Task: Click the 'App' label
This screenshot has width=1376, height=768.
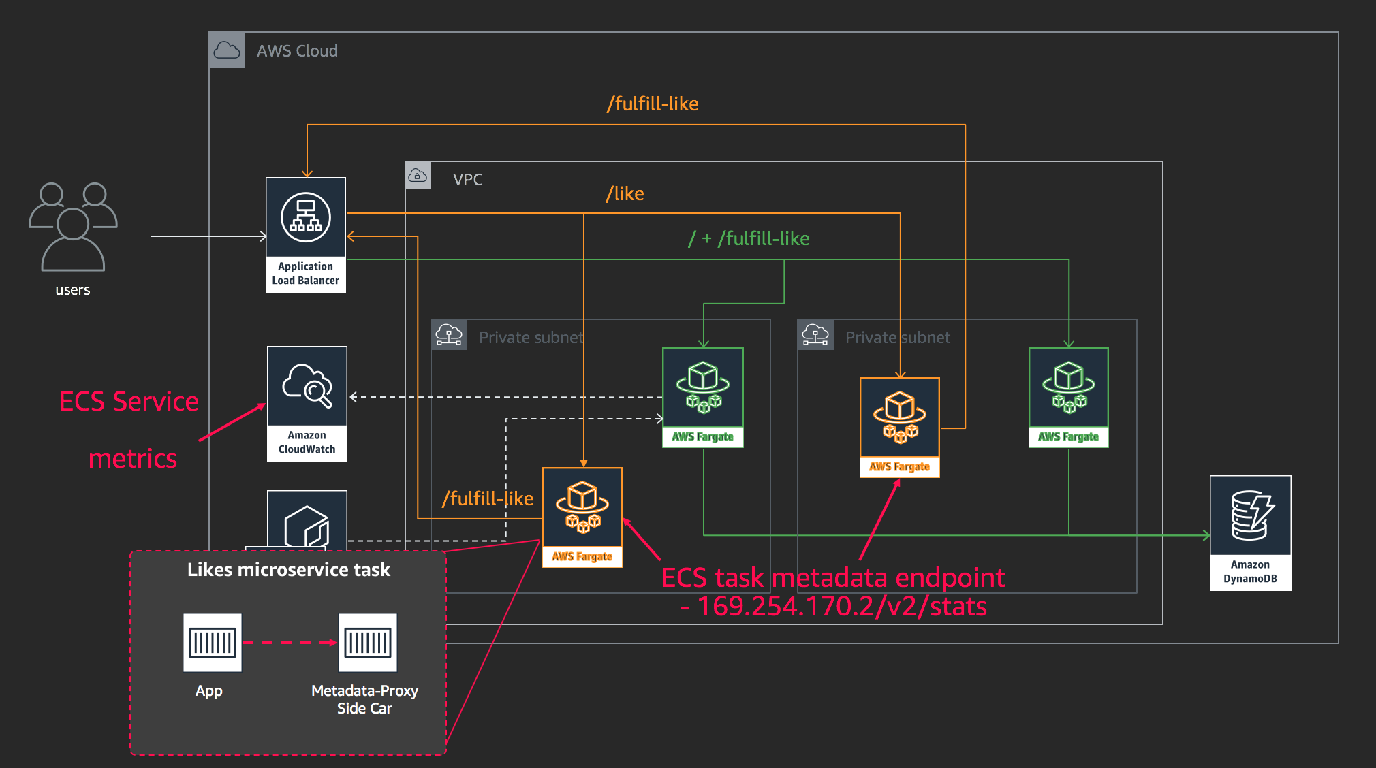Action: (x=209, y=691)
